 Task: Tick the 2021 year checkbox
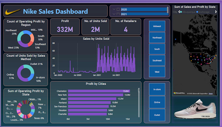[x=118, y=14]
